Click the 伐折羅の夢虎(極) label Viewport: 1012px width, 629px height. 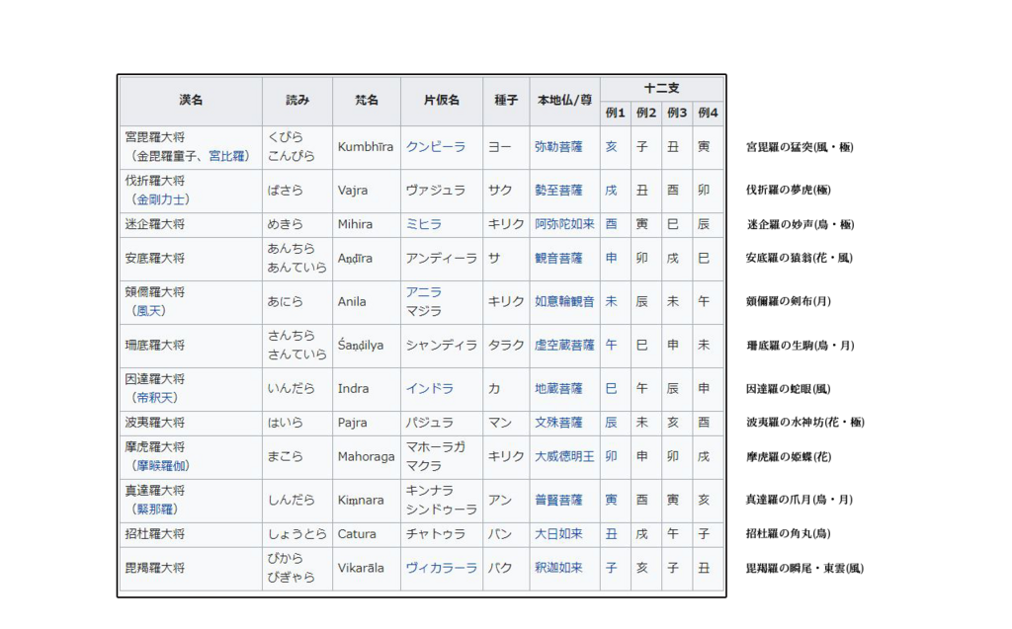click(x=788, y=190)
